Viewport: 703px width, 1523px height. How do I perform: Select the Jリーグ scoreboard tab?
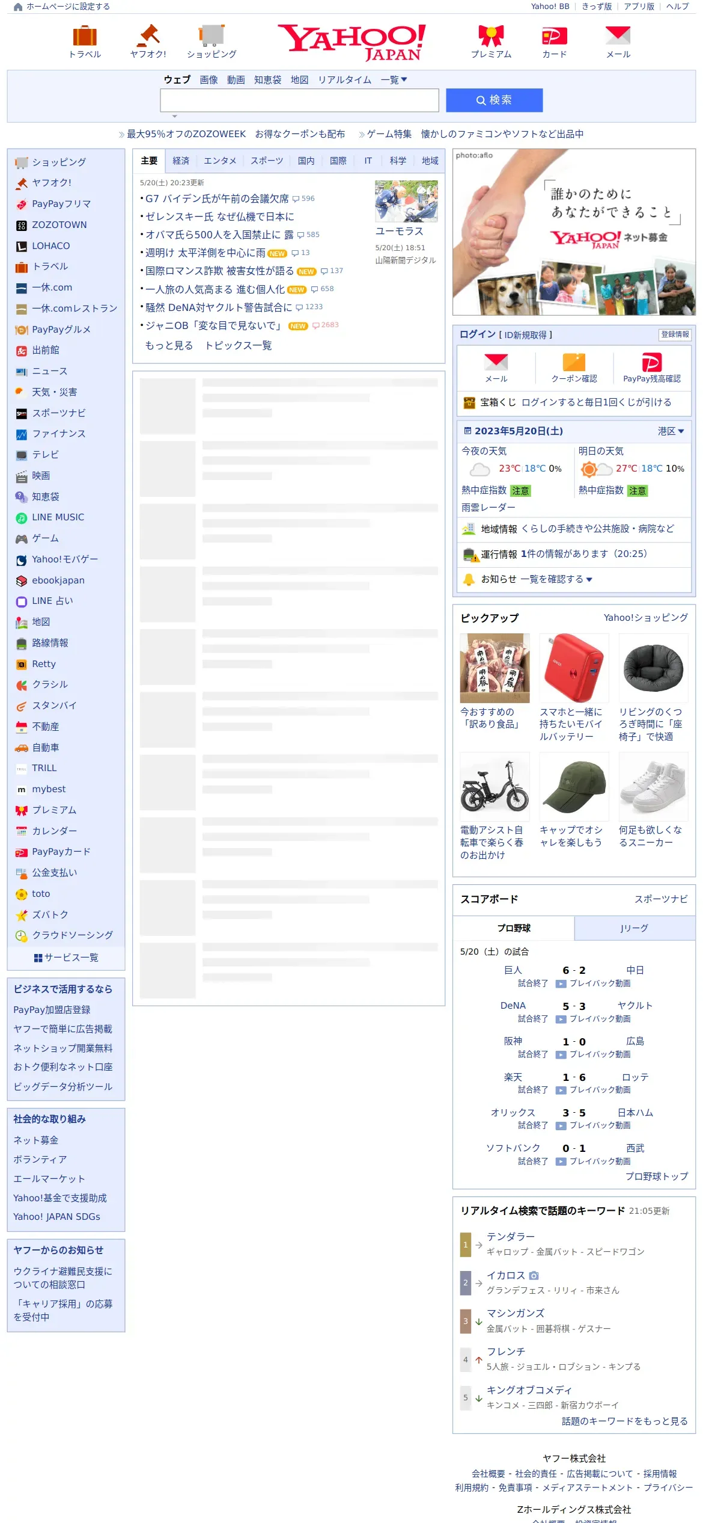pyautogui.click(x=635, y=928)
